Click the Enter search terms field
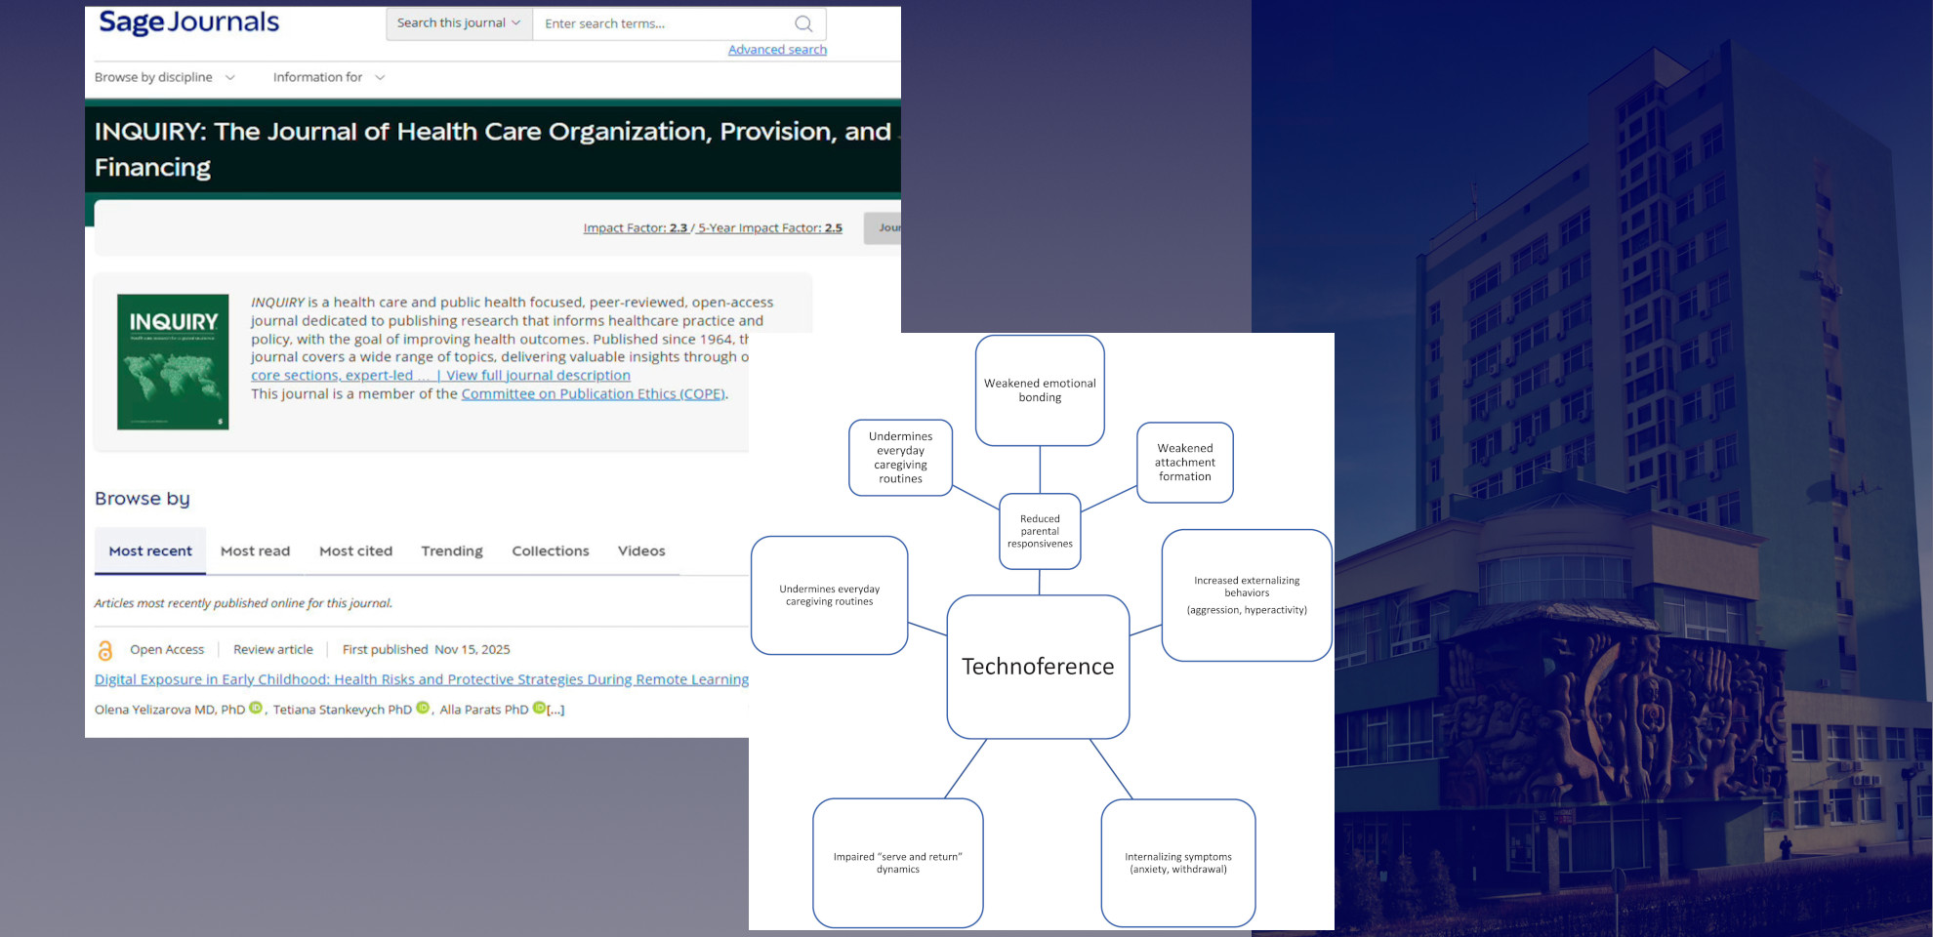1933x937 pixels. point(664,23)
